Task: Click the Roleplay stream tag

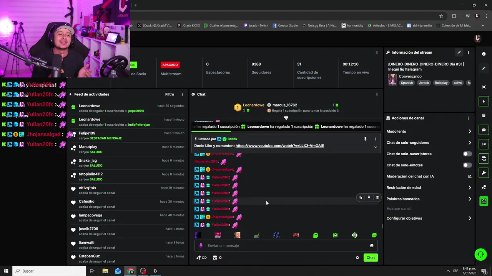Action: point(441,83)
